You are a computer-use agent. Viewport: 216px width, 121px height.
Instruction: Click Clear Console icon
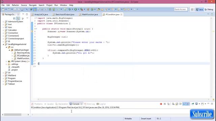173,104
